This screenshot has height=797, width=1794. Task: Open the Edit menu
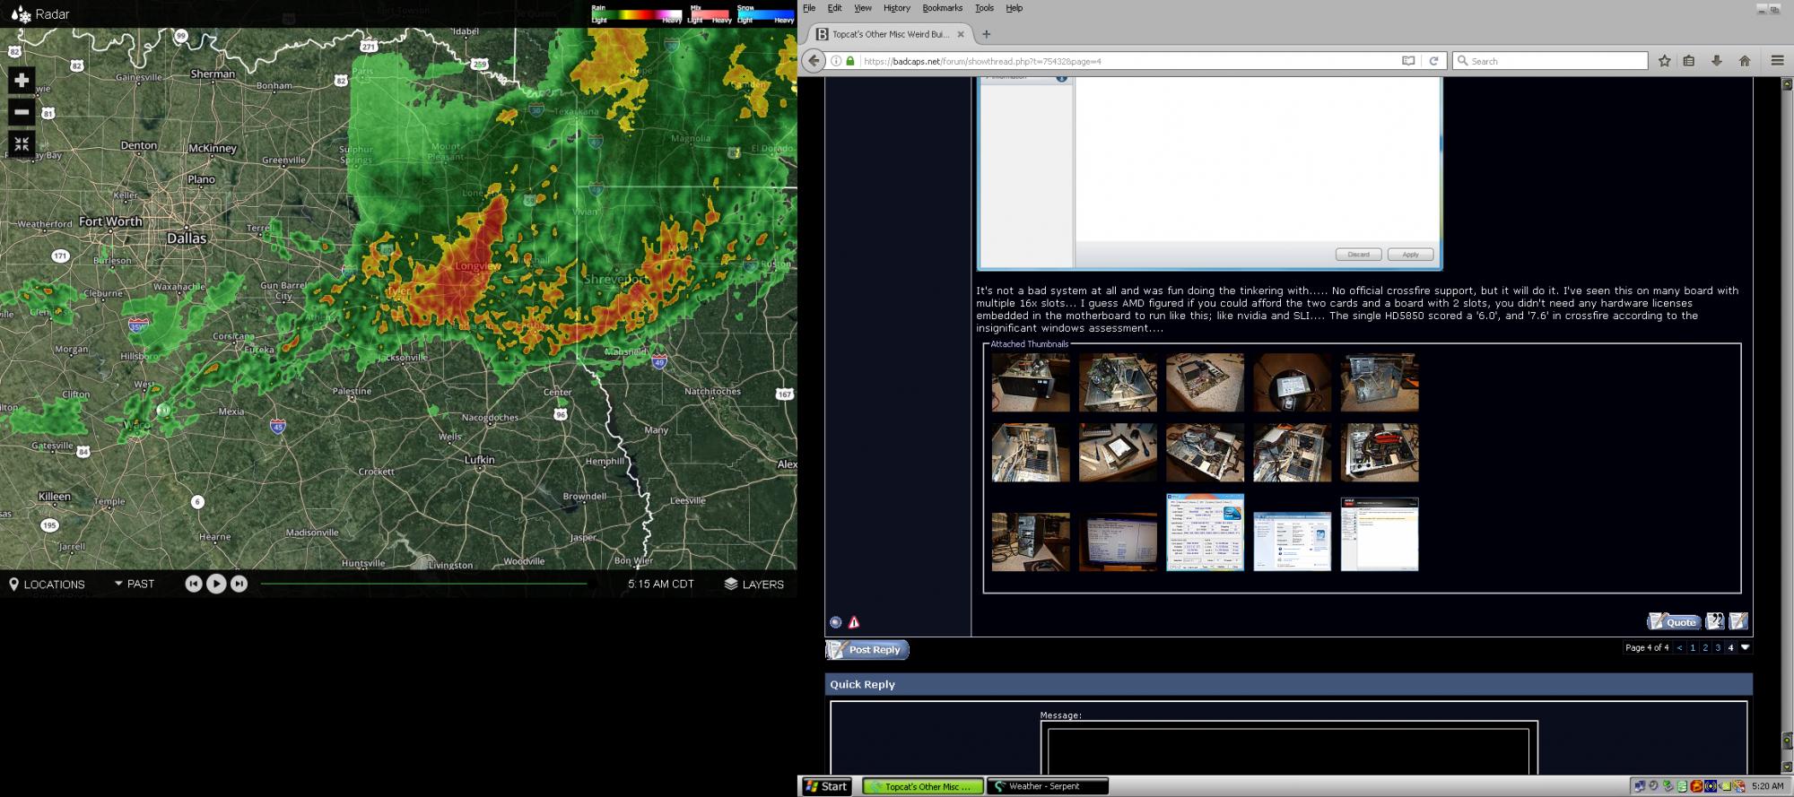tap(834, 8)
